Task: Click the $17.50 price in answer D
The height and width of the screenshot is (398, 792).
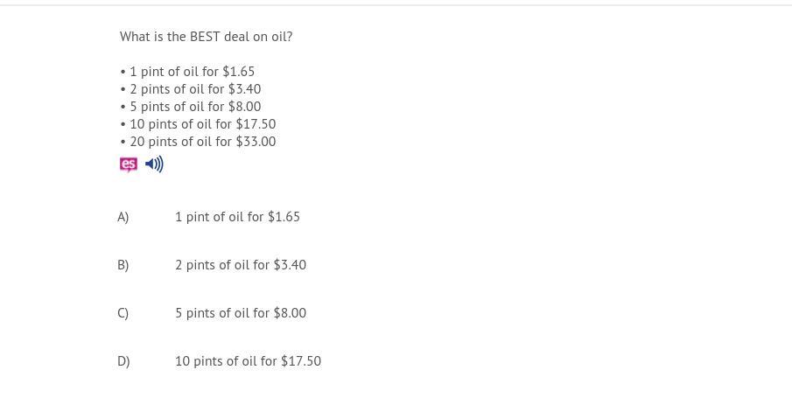Action: click(301, 361)
